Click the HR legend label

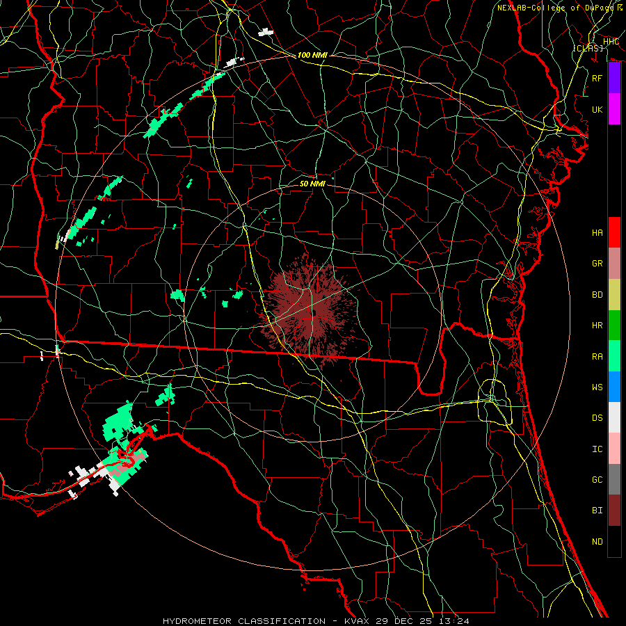click(x=597, y=326)
